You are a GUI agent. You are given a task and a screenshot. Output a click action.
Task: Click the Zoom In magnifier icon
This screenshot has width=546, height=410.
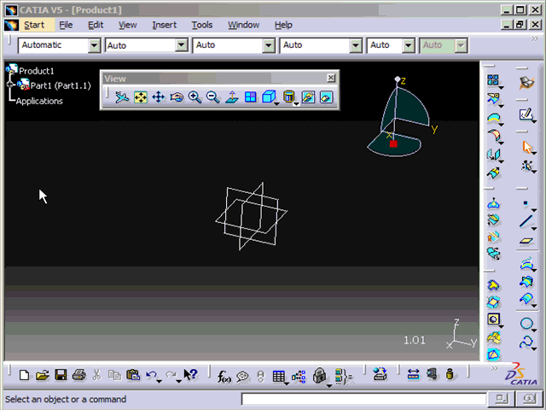point(195,97)
